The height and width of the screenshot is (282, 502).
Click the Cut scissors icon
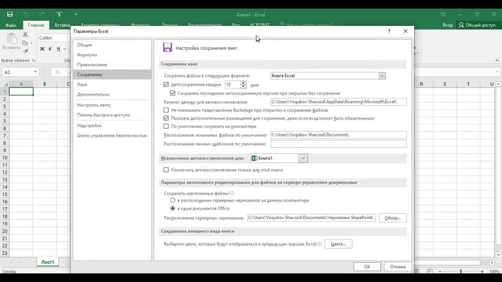pos(25,35)
